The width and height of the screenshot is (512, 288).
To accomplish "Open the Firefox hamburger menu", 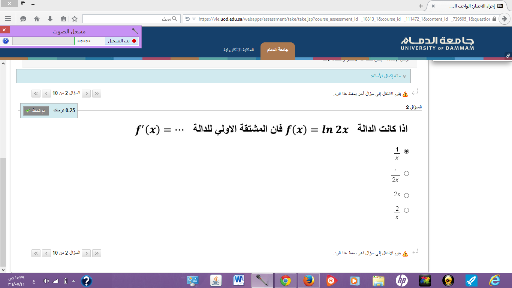I will click(x=8, y=19).
